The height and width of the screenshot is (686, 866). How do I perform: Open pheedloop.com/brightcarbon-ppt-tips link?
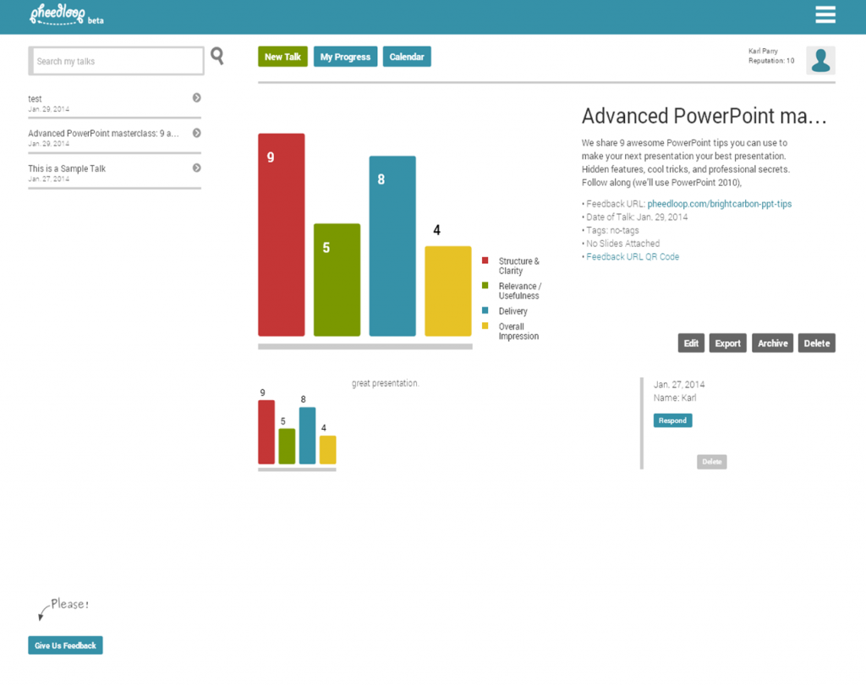coord(719,204)
